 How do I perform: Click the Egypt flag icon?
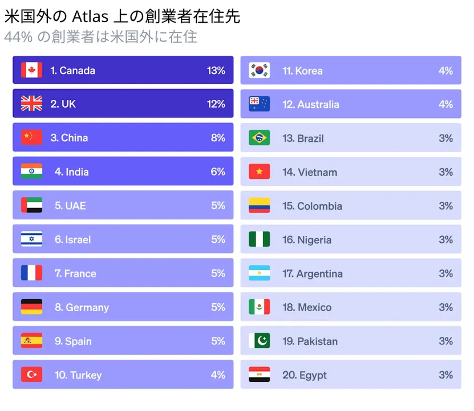[x=259, y=375]
